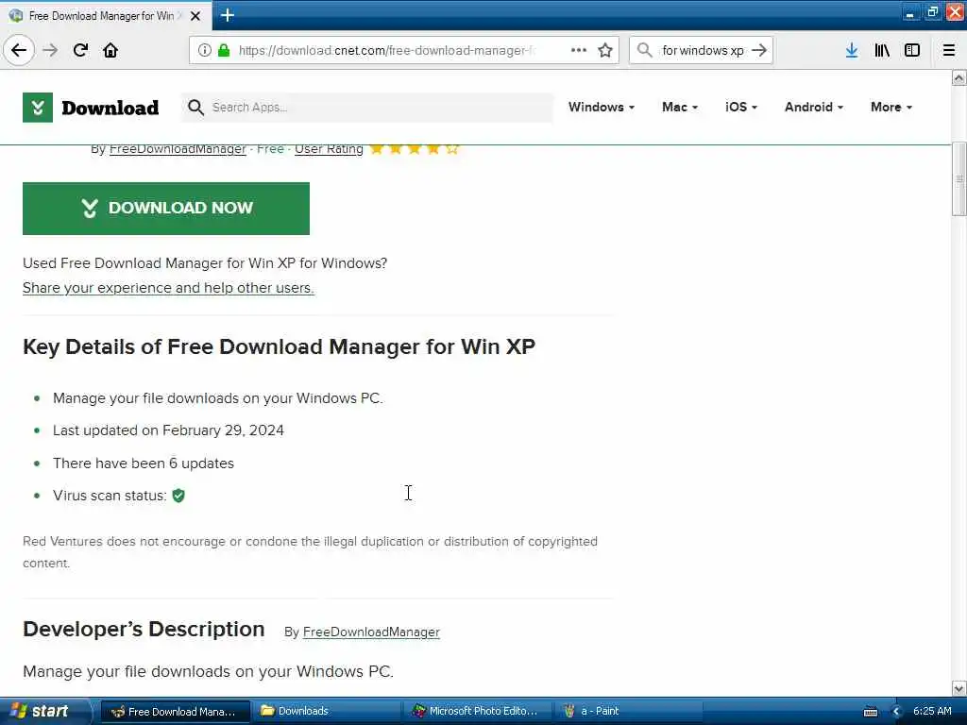Open the Library icon
967x725 pixels.
pyautogui.click(x=882, y=50)
